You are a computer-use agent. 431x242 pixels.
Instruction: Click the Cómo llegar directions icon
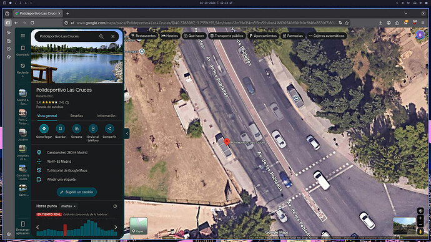[44, 128]
